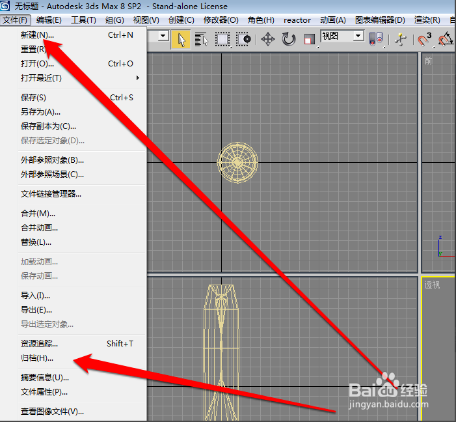Open the 动画(A) menu

tap(333, 20)
